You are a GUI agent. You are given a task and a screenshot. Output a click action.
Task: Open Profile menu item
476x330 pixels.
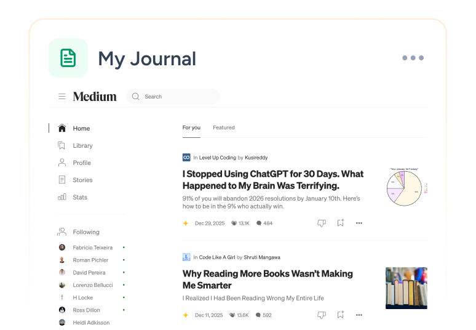click(x=82, y=163)
